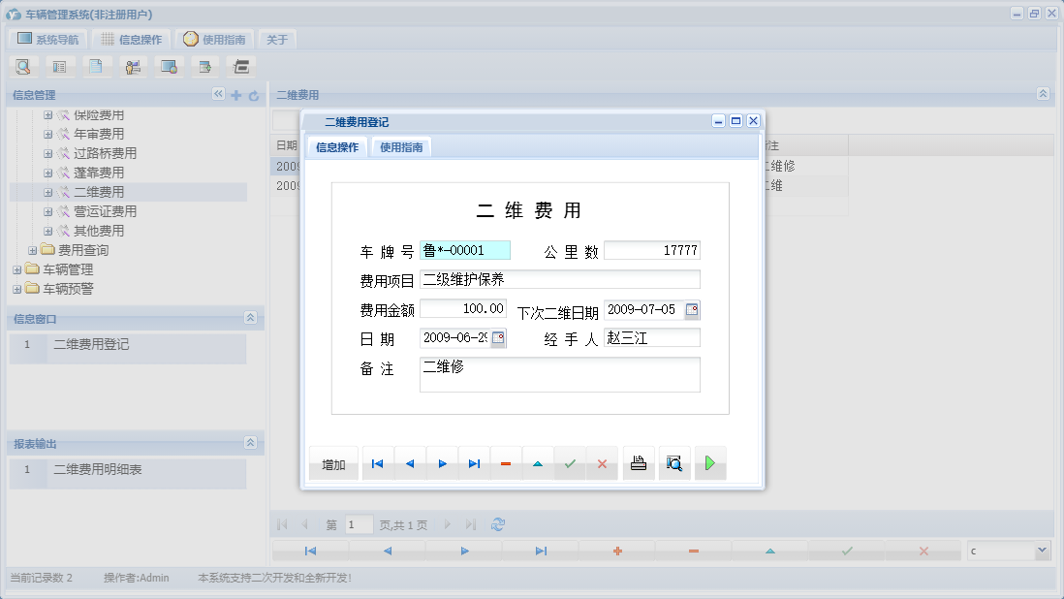Open print preview in the 二维费用登记 dialog

click(x=674, y=463)
